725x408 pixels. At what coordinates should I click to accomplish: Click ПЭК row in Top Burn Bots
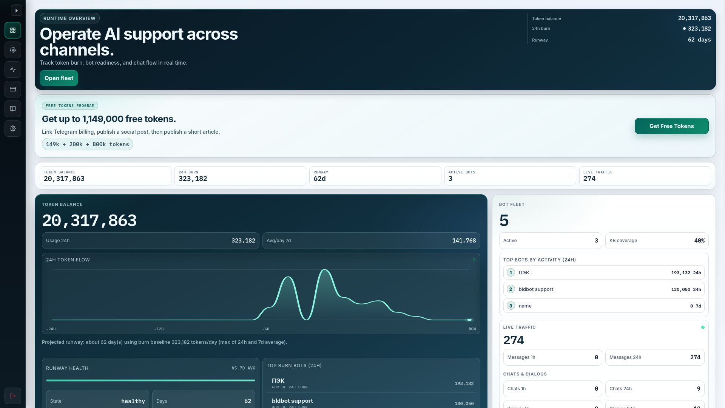point(371,383)
